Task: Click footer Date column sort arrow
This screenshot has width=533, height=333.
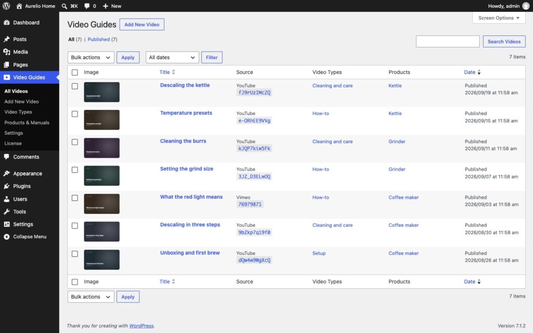Action: 479,281
